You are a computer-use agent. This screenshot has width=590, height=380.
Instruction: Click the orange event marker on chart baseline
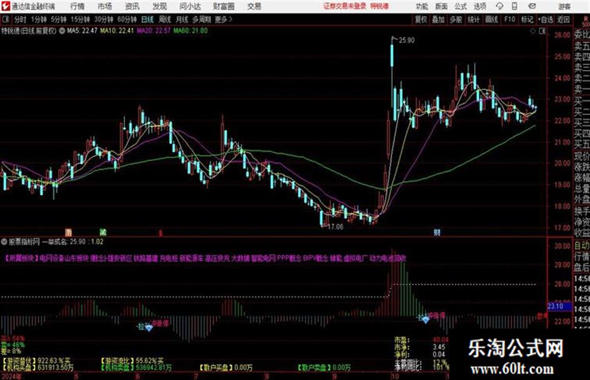point(68,232)
